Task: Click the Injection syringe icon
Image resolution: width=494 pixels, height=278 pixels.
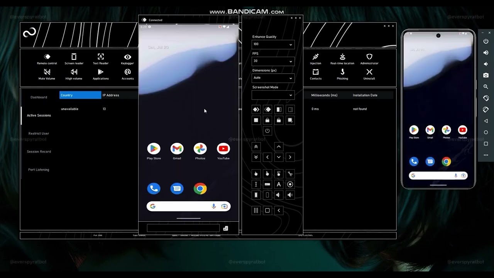Action: coord(316,57)
